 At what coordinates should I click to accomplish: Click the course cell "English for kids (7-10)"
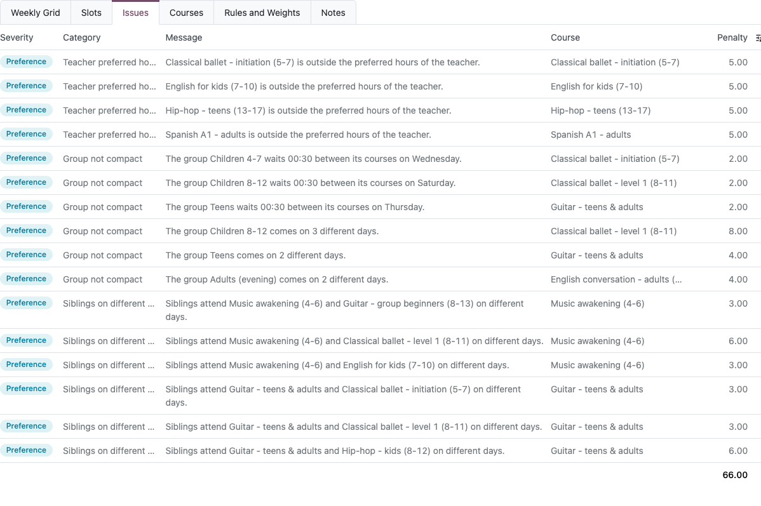(596, 86)
